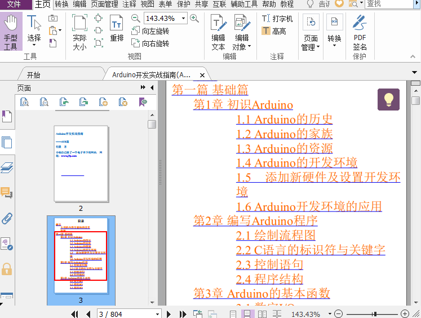Close the Arduino开发实战指南 document tab

click(202, 75)
